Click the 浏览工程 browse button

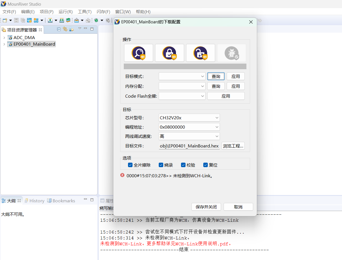[233, 146]
